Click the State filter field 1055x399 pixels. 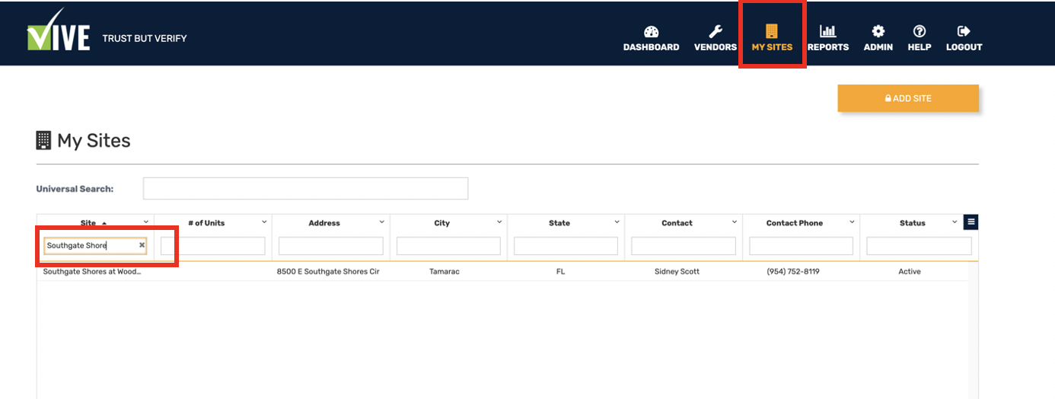[566, 246]
